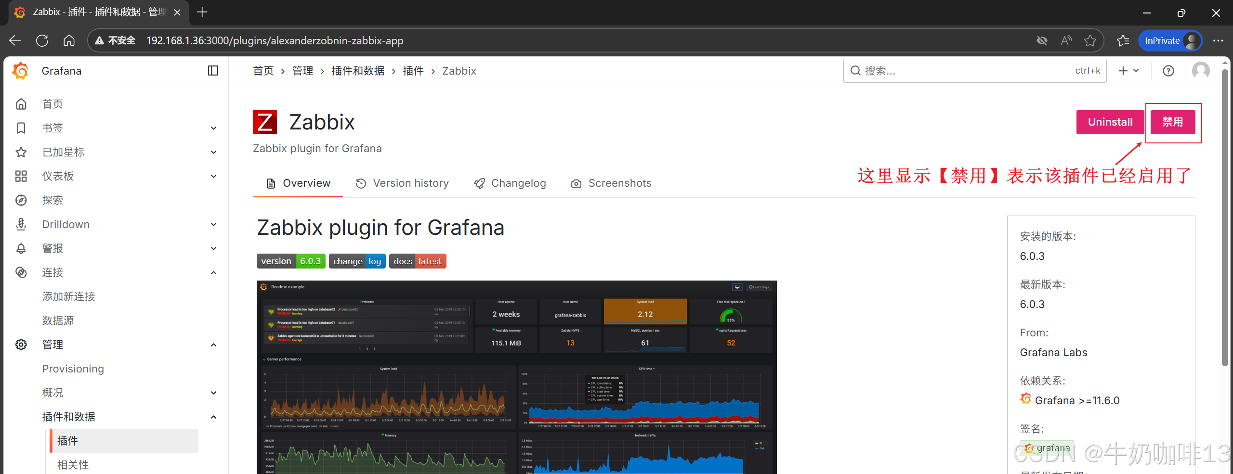1233x474 pixels.
Task: Click the 不安全 security warning indicator
Action: 115,40
